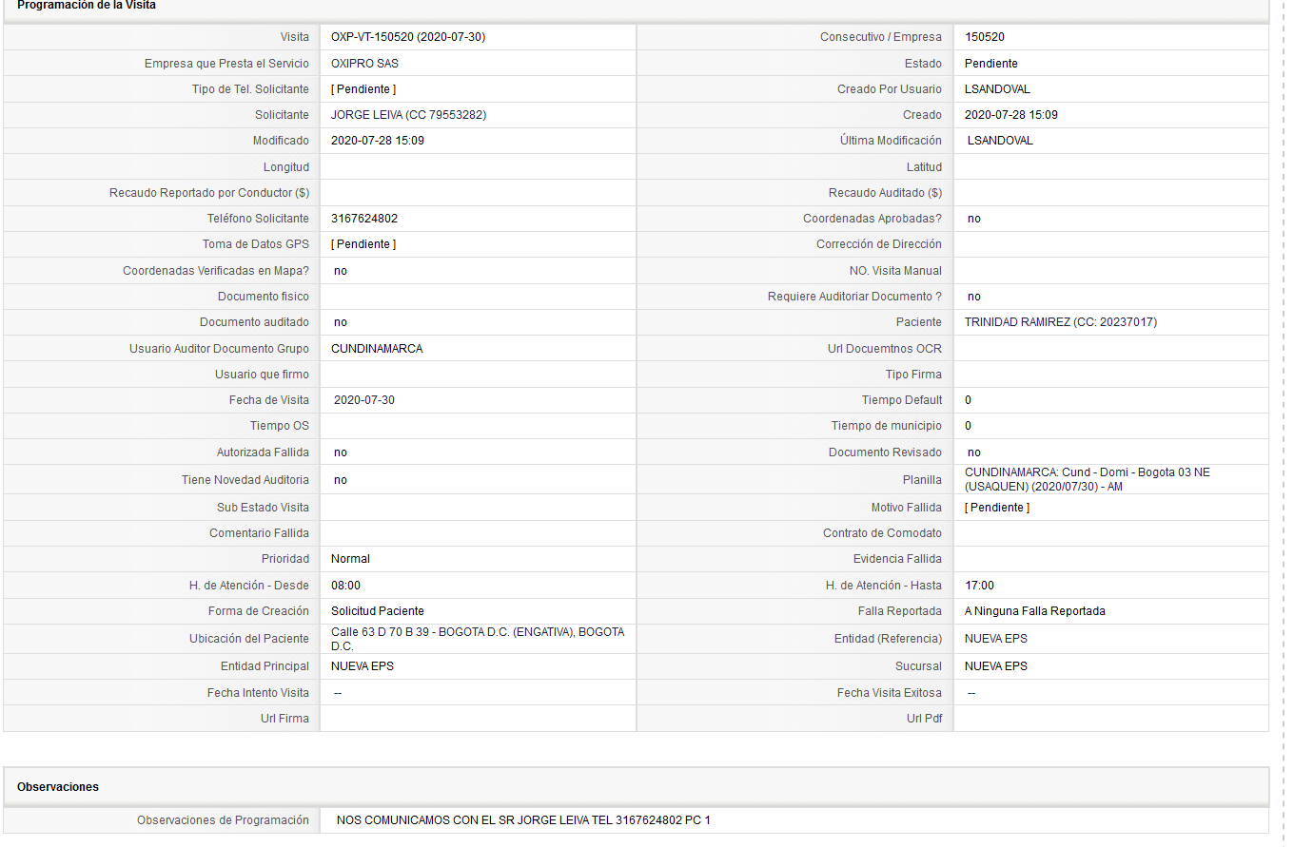Click the "NO. Visita Manual" label
This screenshot has width=1294, height=847.
[x=895, y=271]
